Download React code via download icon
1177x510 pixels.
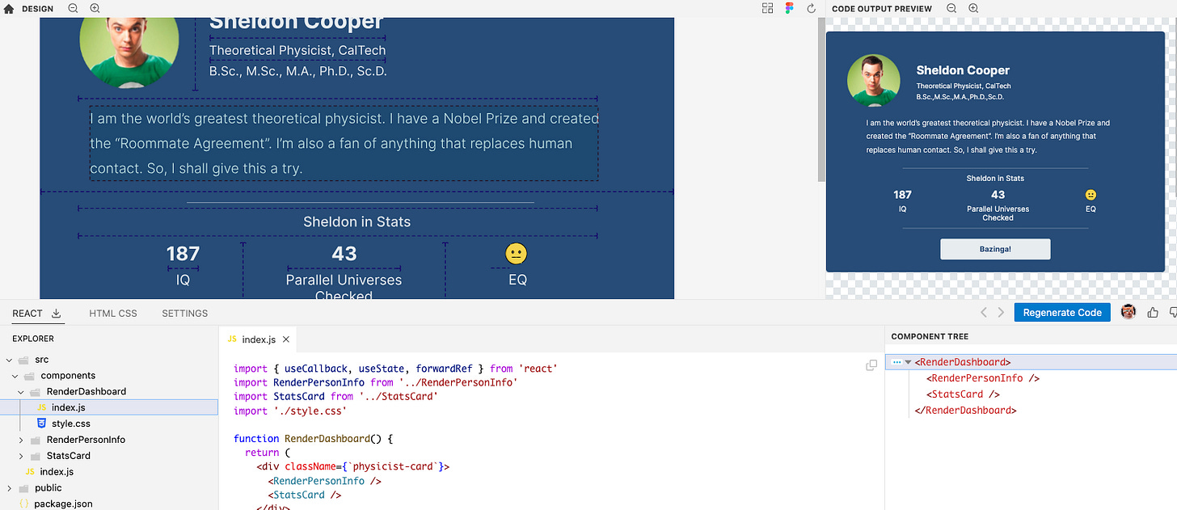coord(56,313)
